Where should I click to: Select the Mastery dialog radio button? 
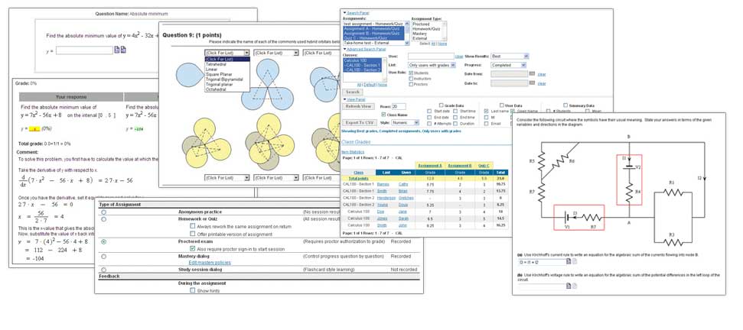point(104,256)
